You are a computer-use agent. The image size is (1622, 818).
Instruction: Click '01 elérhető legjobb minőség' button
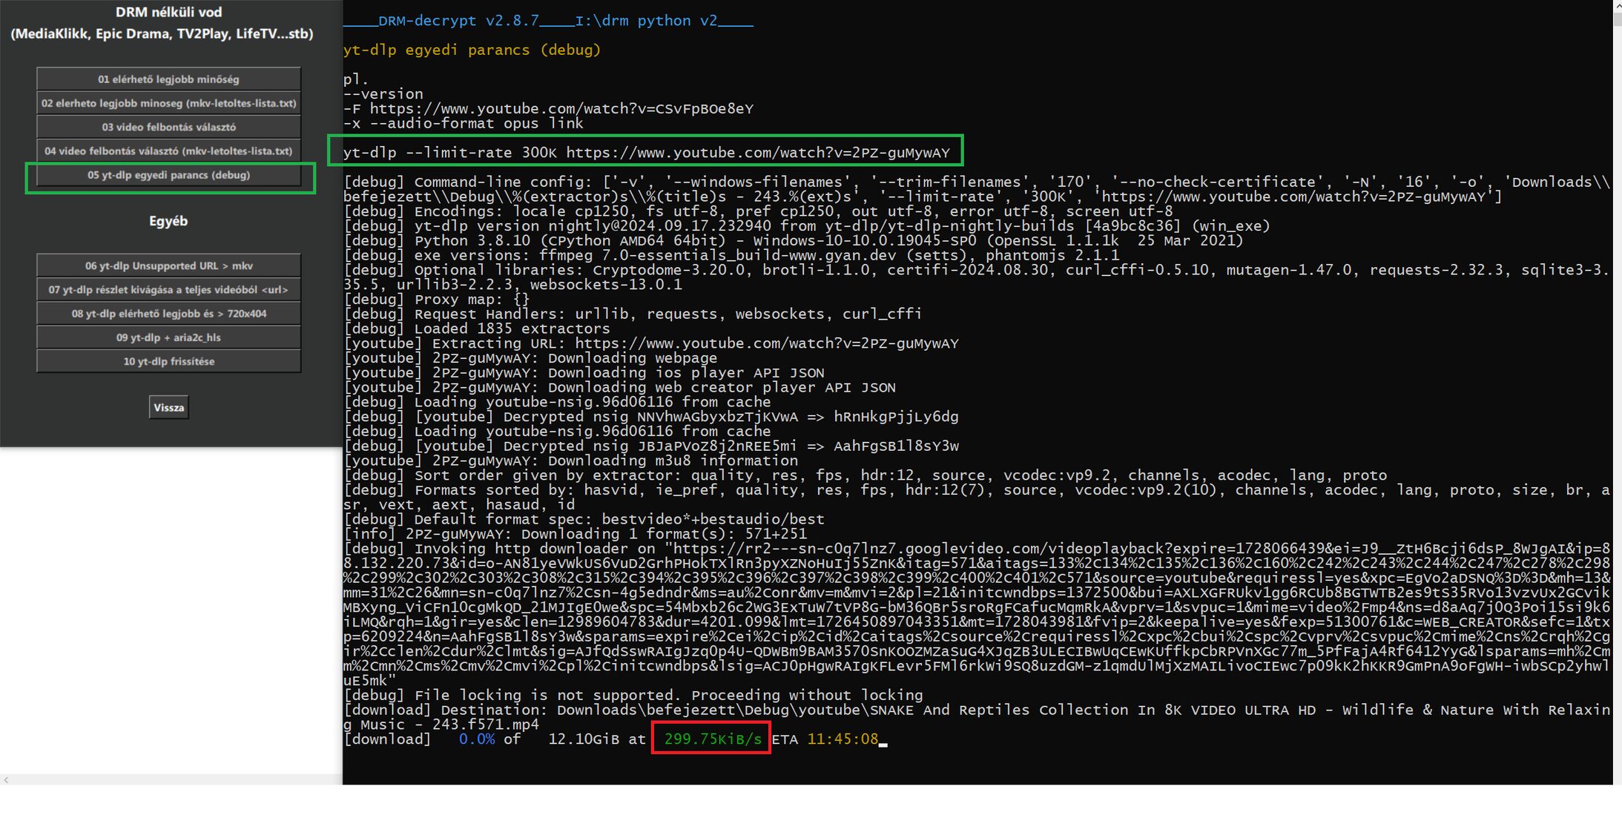point(168,79)
